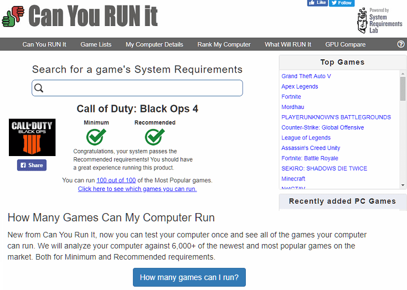The image size is (407, 290).
Task: Like the page on Facebook
Action: point(317,3)
